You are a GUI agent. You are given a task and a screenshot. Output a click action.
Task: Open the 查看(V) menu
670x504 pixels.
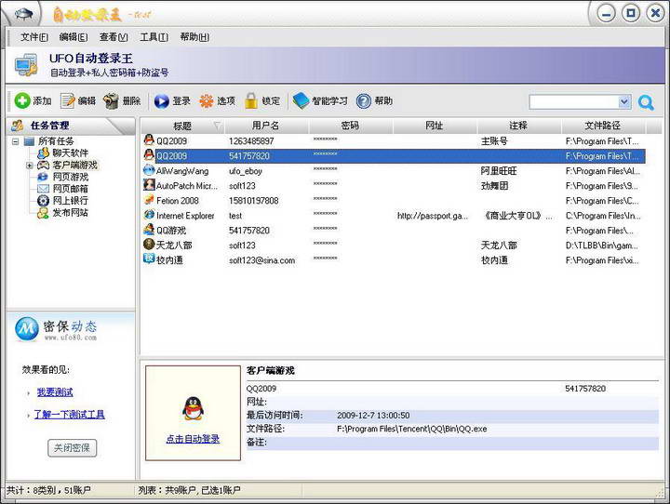(114, 37)
